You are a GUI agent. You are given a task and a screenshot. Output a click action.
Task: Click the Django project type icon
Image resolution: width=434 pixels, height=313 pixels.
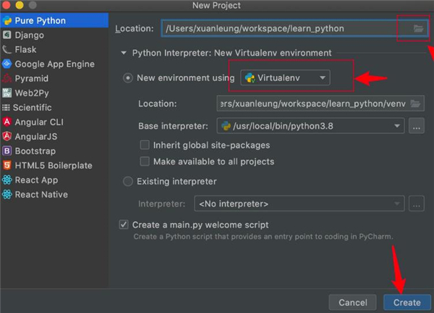click(x=7, y=35)
